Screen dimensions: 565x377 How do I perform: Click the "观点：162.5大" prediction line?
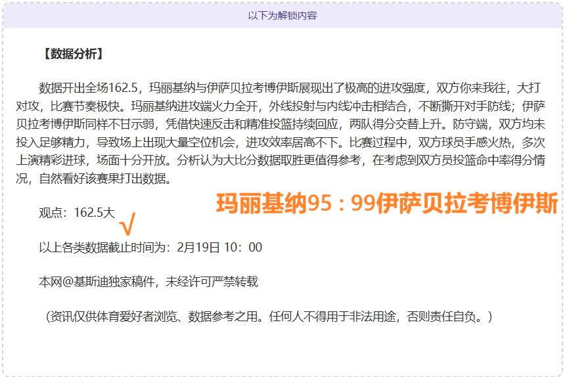(x=77, y=213)
